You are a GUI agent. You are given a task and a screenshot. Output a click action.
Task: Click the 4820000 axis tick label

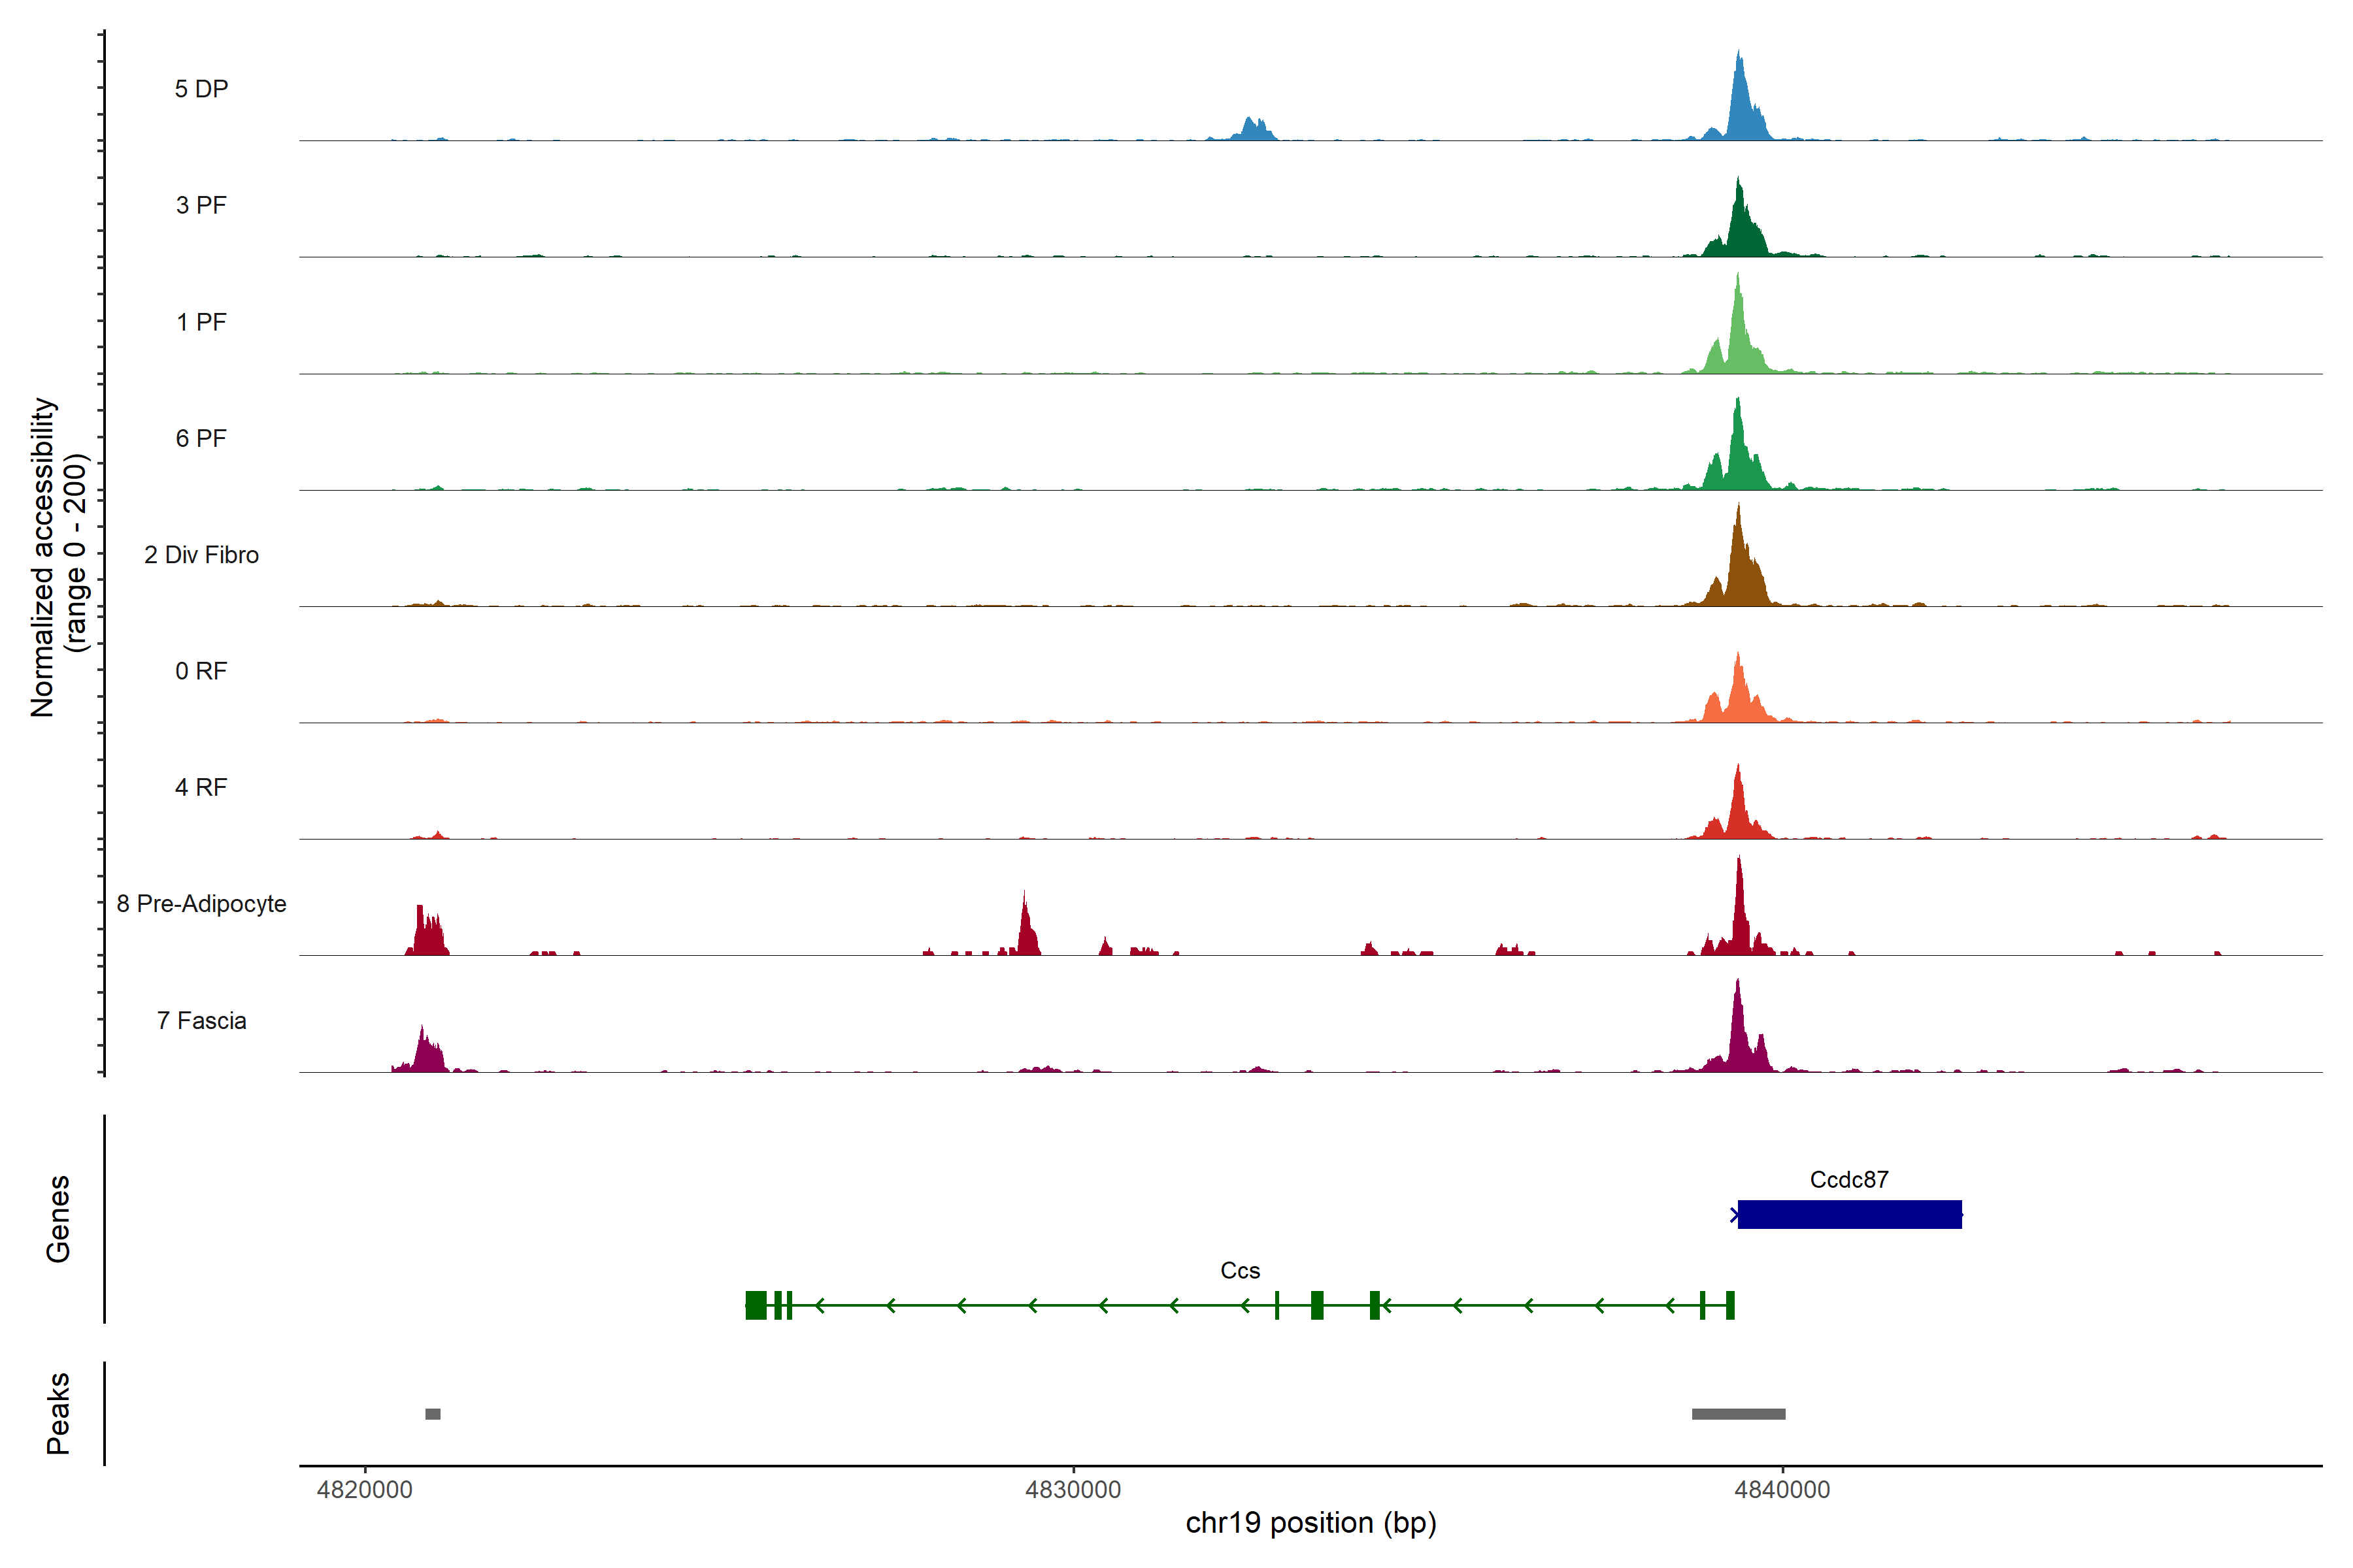click(x=364, y=1489)
